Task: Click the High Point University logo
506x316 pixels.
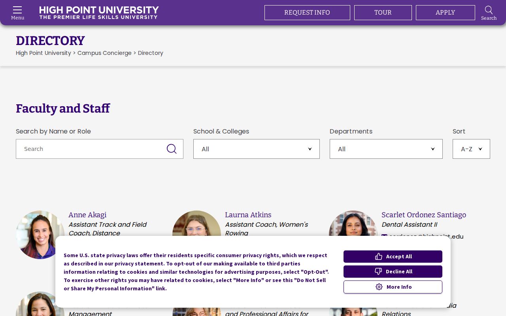Action: pyautogui.click(x=99, y=13)
